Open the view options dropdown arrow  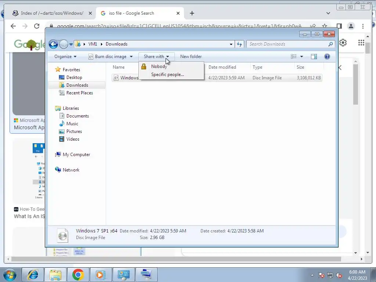click(302, 57)
